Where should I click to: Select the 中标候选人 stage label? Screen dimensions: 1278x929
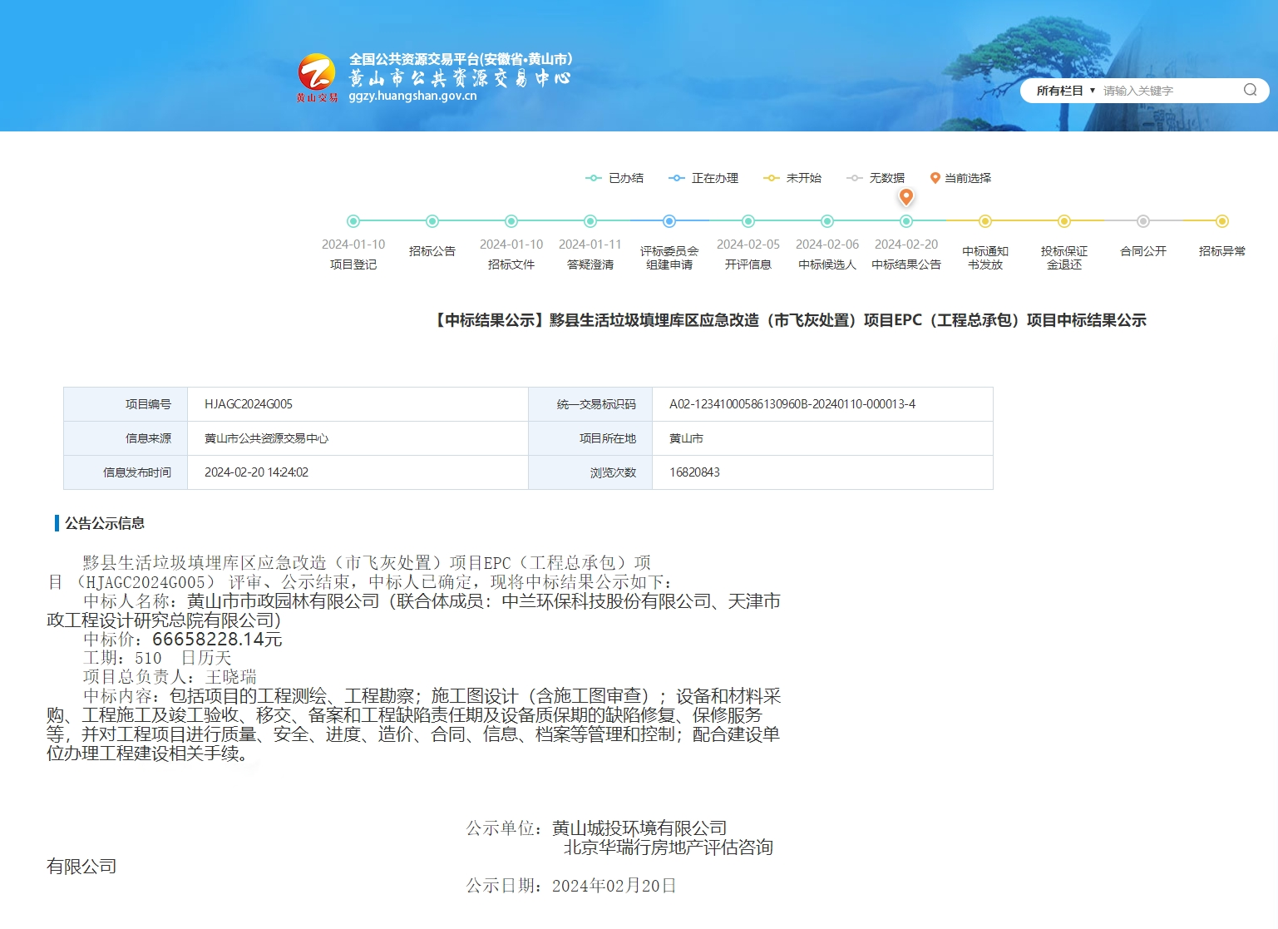[827, 263]
